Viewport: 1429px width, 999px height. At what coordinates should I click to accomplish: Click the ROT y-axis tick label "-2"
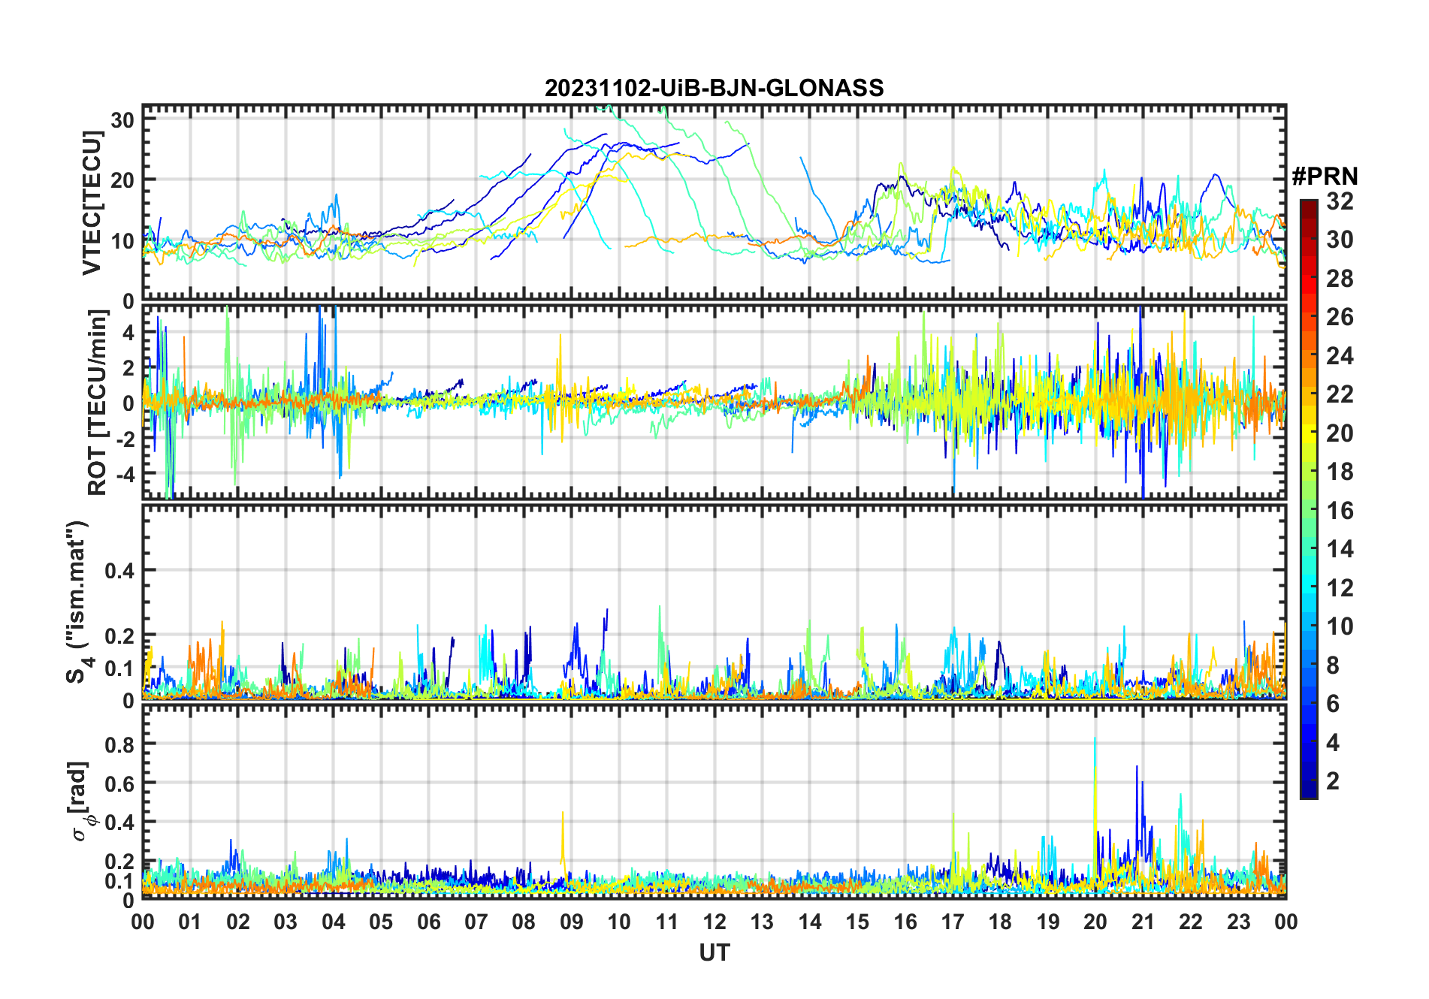[124, 439]
